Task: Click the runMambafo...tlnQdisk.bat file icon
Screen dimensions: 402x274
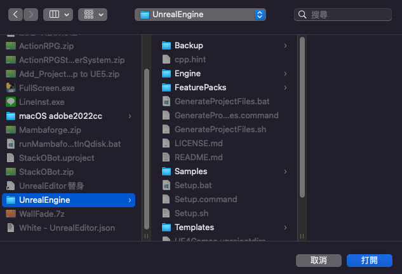Action: tap(11, 144)
